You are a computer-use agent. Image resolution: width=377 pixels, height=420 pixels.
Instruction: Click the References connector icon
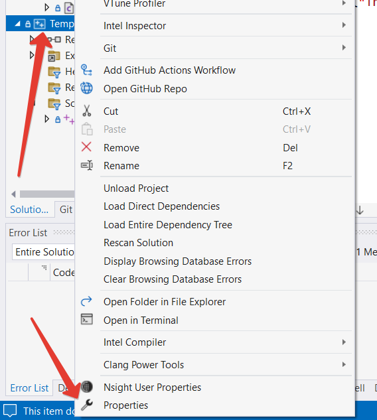(x=54, y=40)
